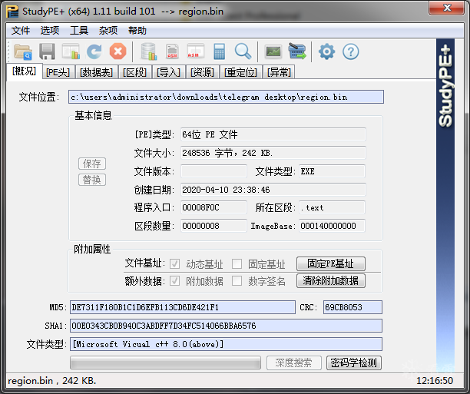470x394 pixels.
Task: Click the status bar clock 12:16:50
Action: click(x=435, y=381)
